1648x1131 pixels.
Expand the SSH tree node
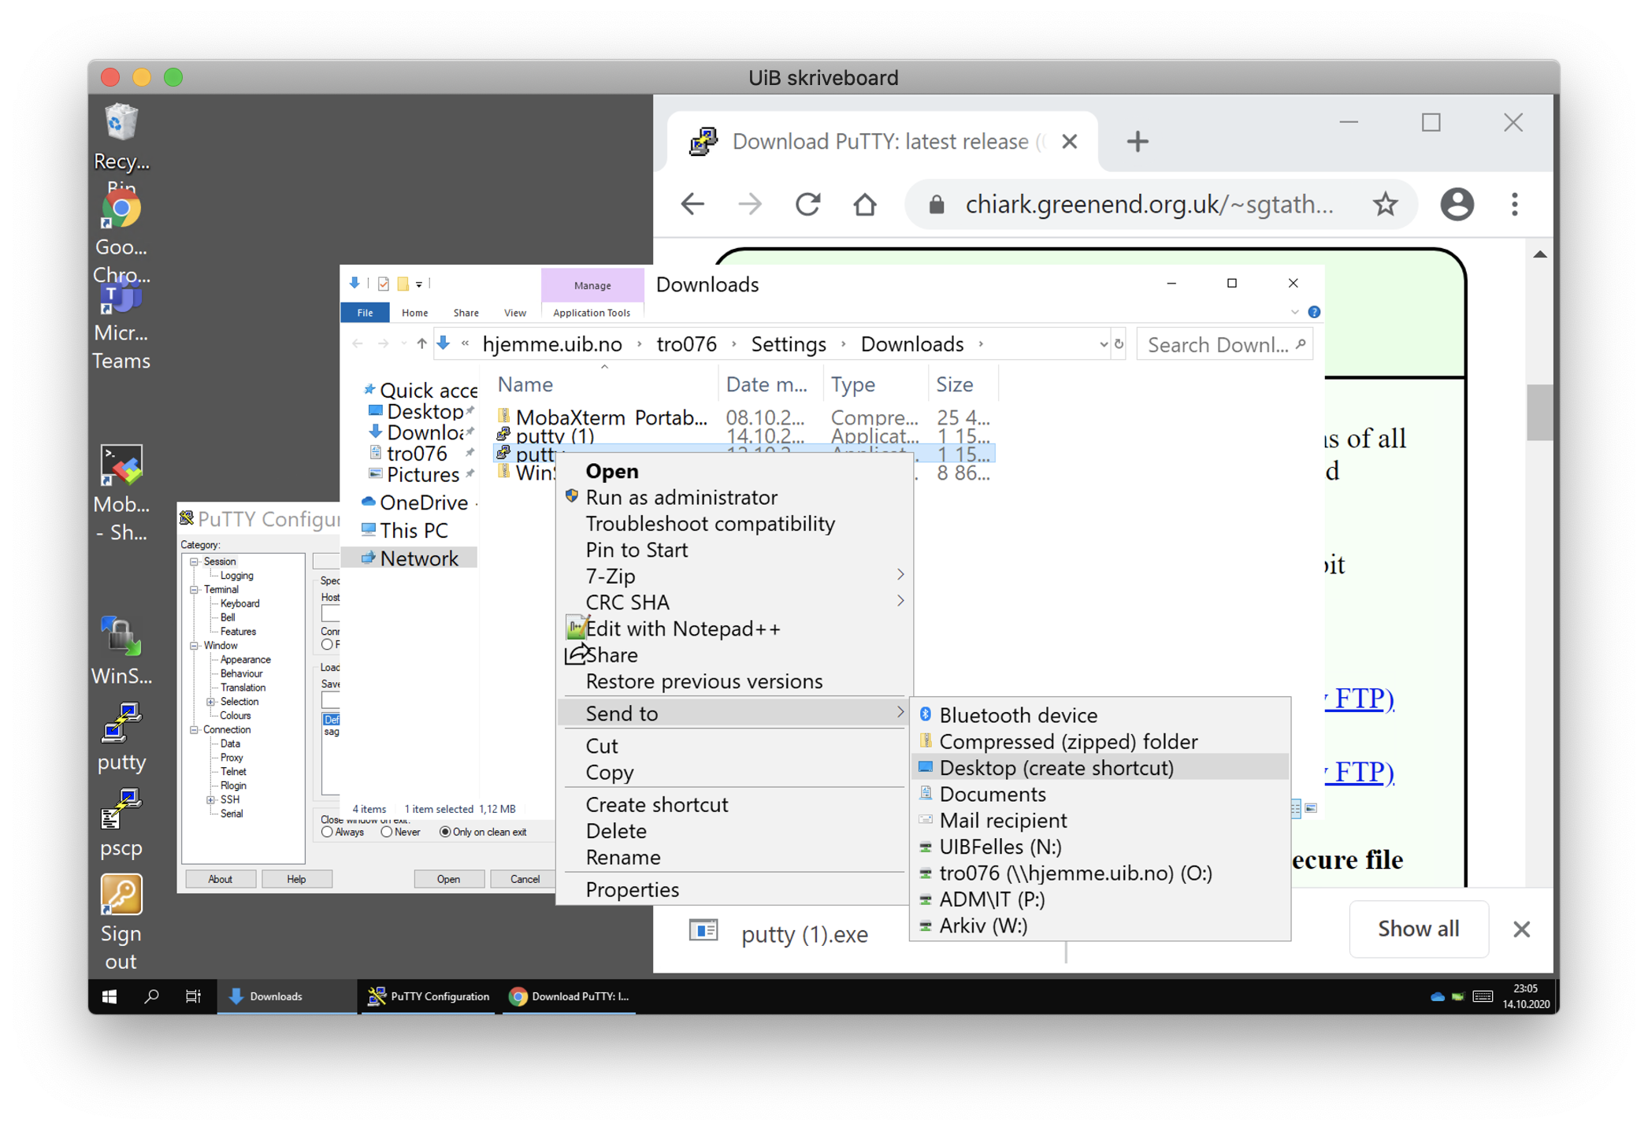pyautogui.click(x=210, y=799)
